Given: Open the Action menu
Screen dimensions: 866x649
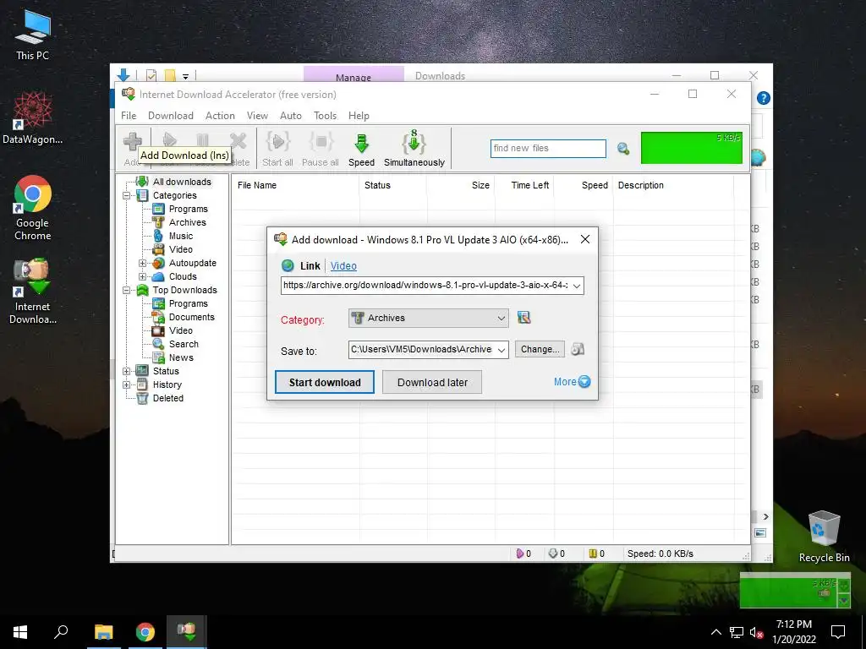Looking at the screenshot, I should click(x=220, y=115).
